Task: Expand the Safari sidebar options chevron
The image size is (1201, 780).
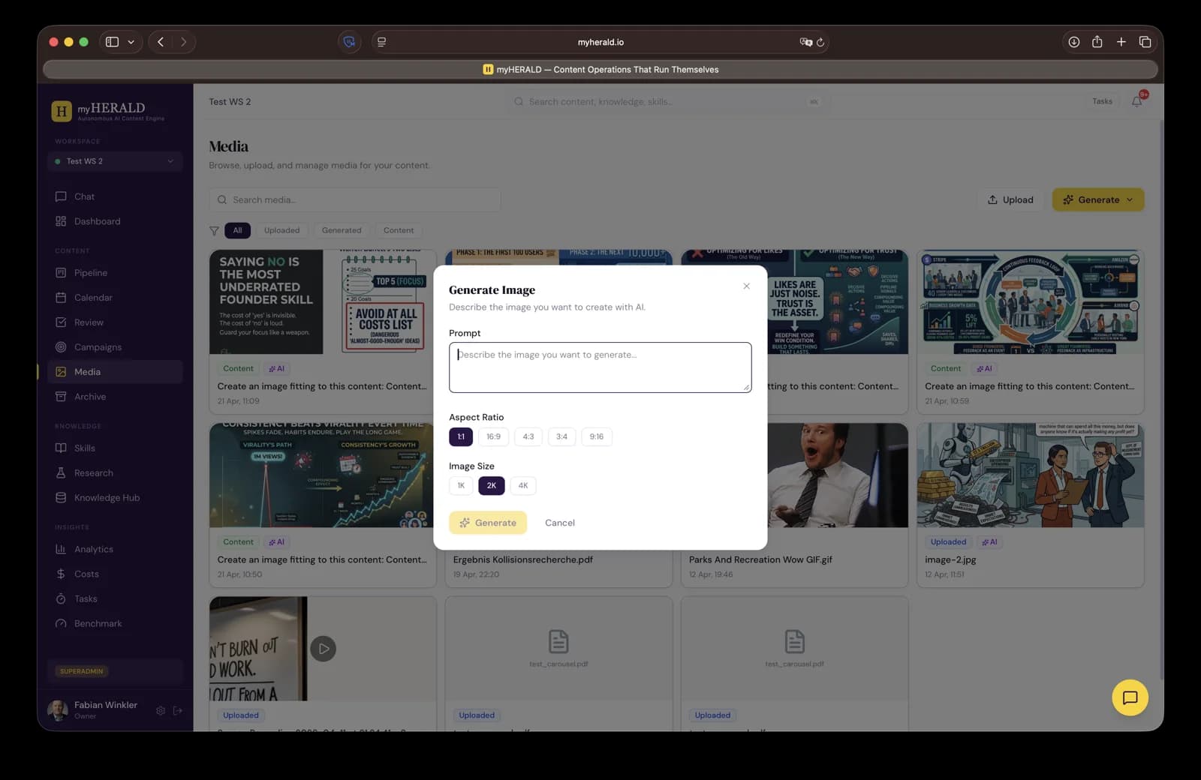Action: point(131,42)
